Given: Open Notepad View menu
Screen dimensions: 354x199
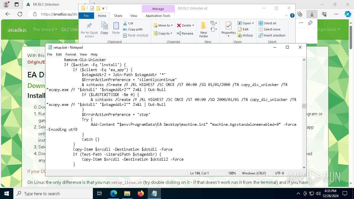Looking at the screenshot, I should point(83,54).
